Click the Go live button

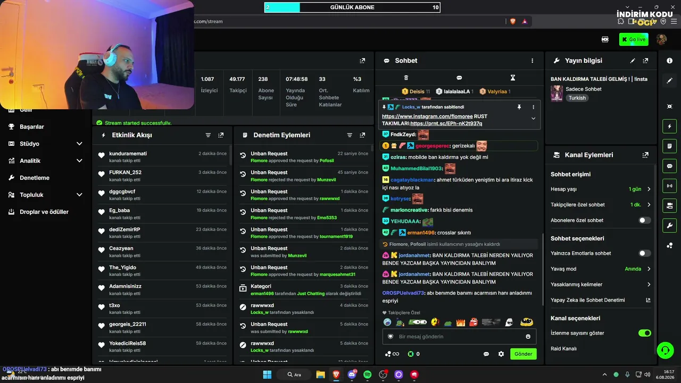pyautogui.click(x=634, y=39)
